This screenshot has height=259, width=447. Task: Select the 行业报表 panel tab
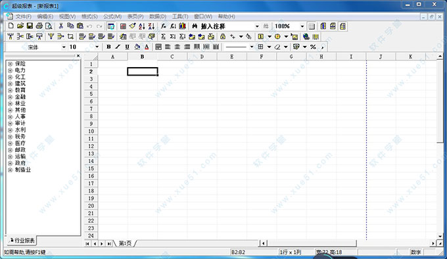(x=22, y=241)
